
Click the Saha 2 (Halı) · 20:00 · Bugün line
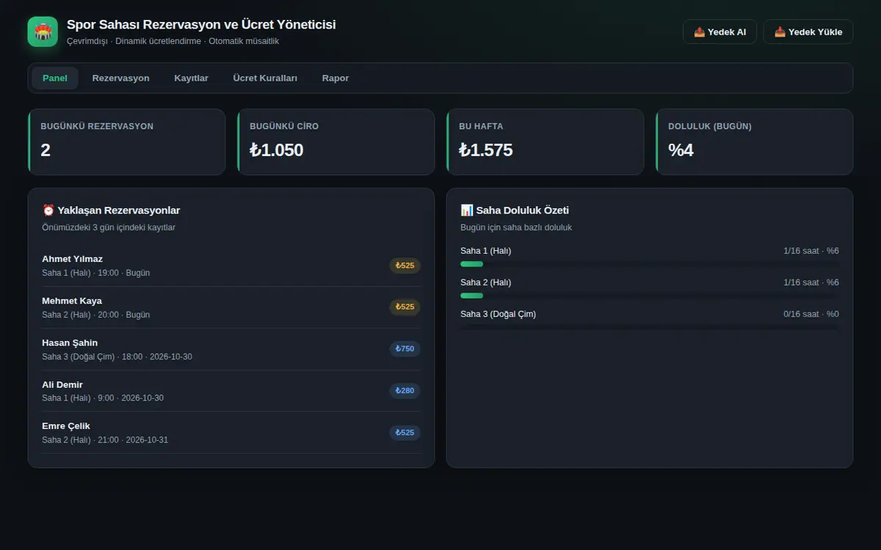click(95, 315)
